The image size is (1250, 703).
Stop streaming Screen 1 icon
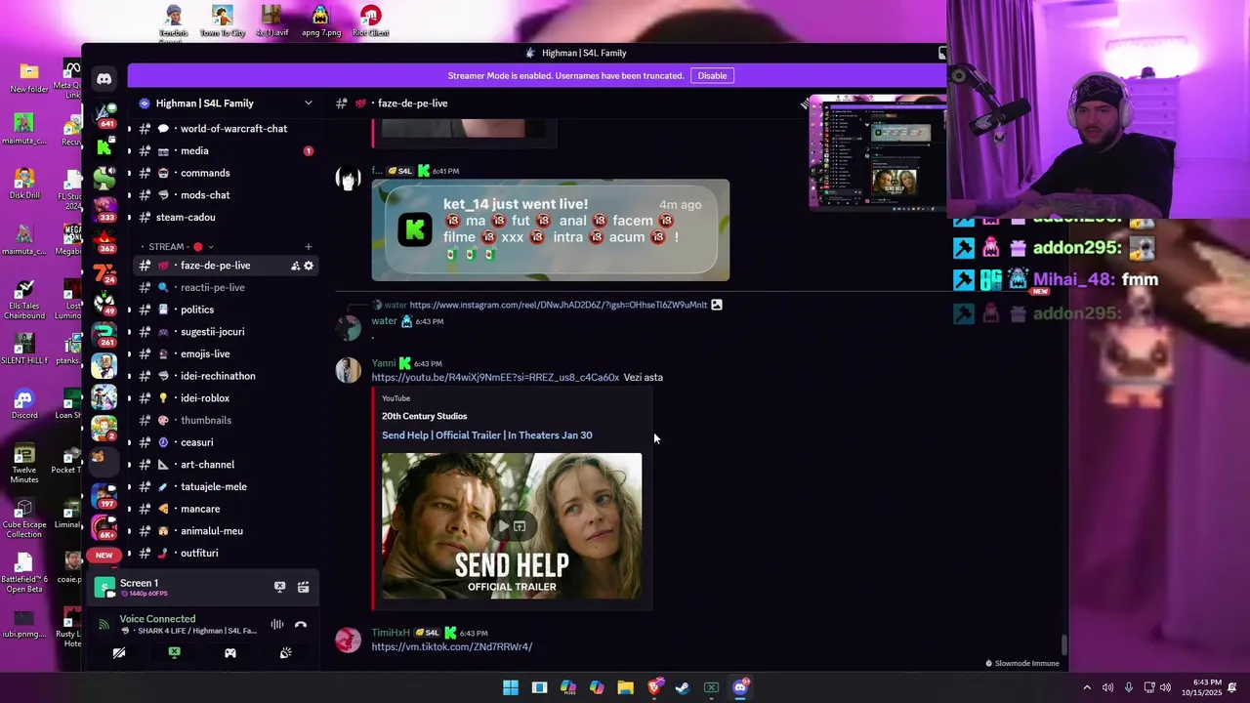[279, 587]
